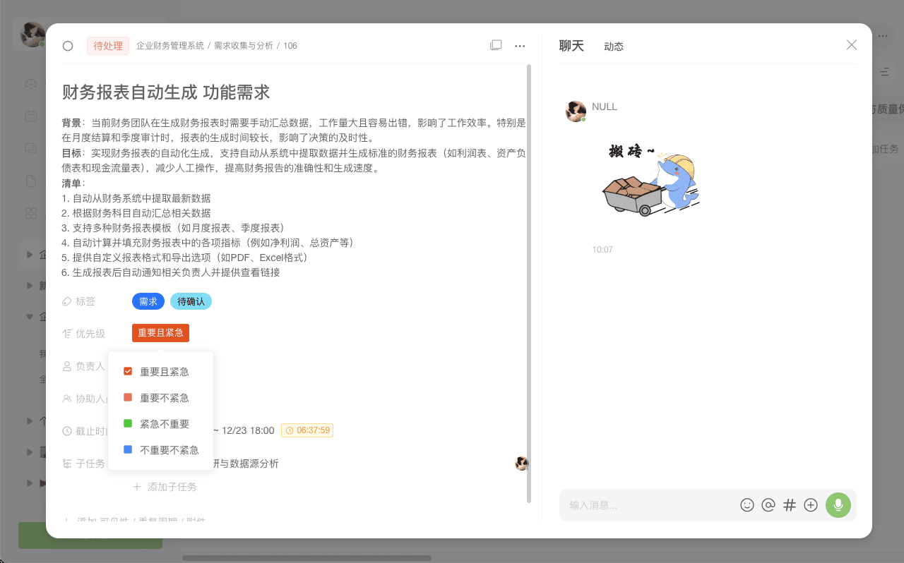Image resolution: width=904 pixels, height=563 pixels.
Task: Open the emoji picker in chat
Action: 747,505
